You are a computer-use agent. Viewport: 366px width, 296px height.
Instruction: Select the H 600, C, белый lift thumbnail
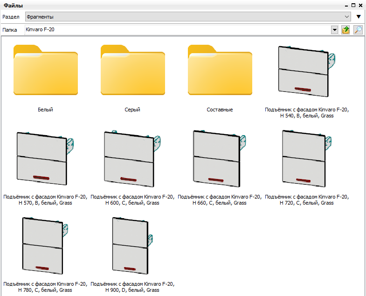point(132,158)
